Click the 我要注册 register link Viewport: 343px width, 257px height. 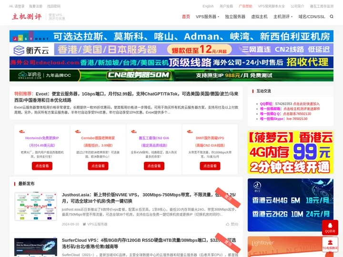[36, 6]
